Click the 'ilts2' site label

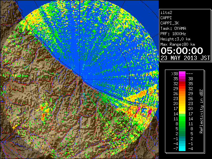pyautogui.click(x=166, y=13)
